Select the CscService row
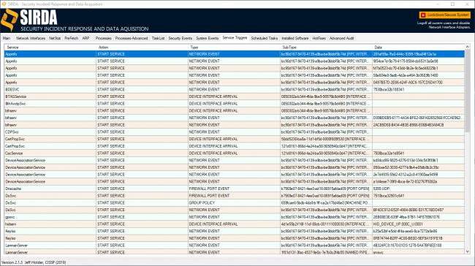Image resolution: width=475 pixels, height=266 pixels. coord(234,153)
